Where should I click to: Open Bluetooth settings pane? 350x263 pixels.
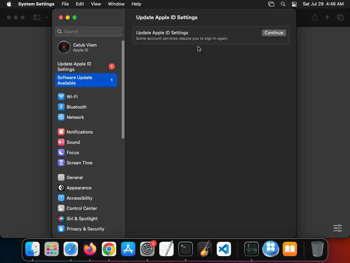tap(86, 107)
